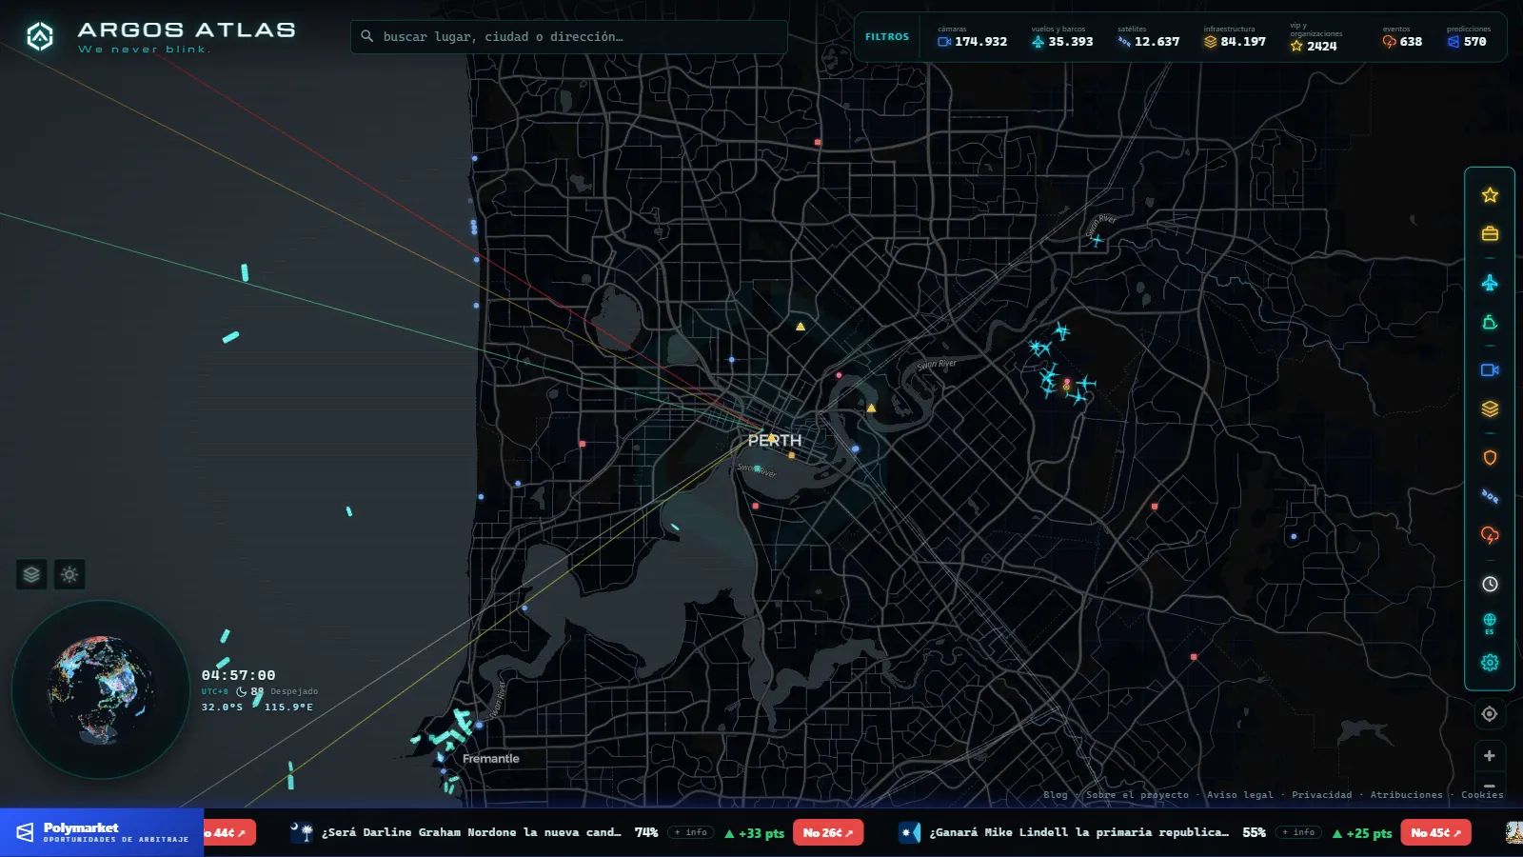Click the No 45¢ button

(1435, 832)
